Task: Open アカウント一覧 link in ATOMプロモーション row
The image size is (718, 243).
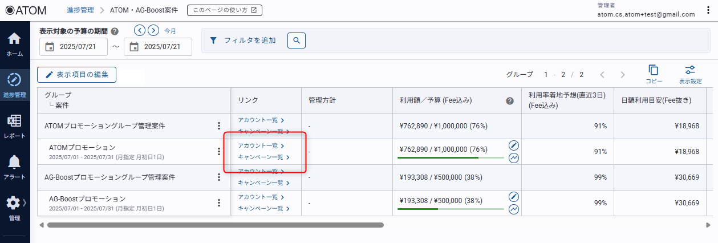Action: (x=260, y=146)
